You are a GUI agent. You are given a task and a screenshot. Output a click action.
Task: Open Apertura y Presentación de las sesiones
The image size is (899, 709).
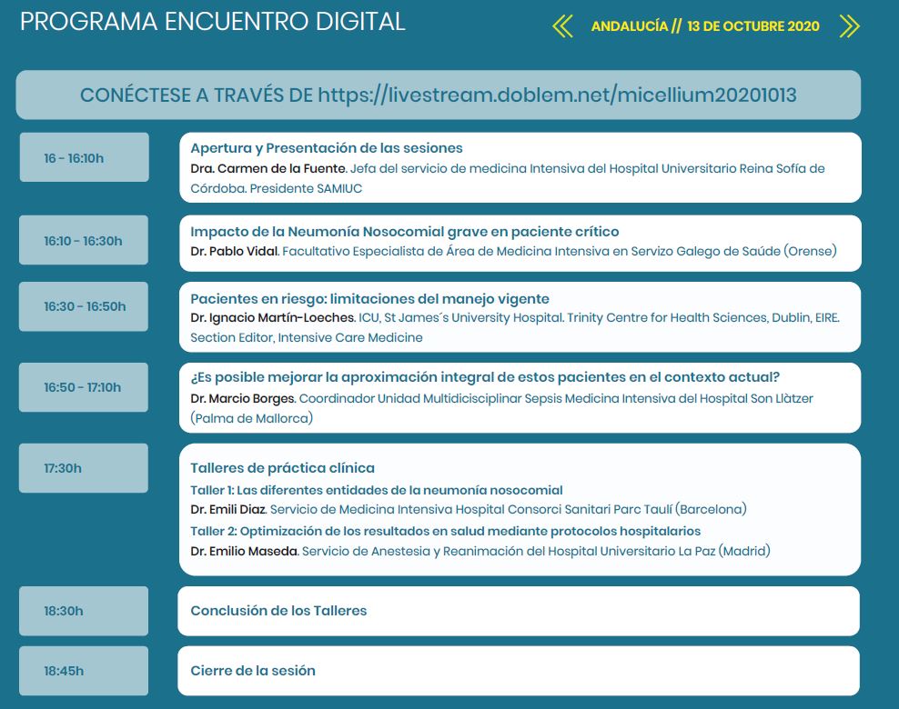pos(326,148)
